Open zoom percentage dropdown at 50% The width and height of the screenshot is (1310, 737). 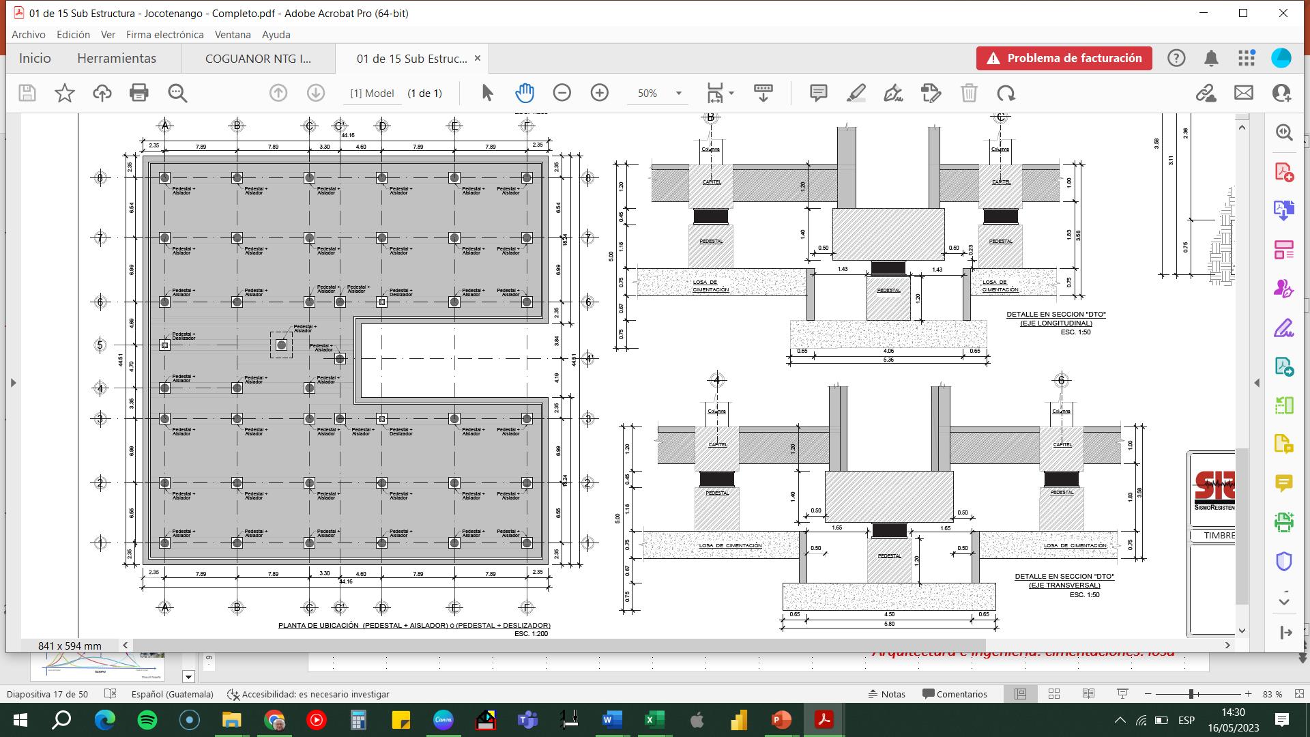678,93
